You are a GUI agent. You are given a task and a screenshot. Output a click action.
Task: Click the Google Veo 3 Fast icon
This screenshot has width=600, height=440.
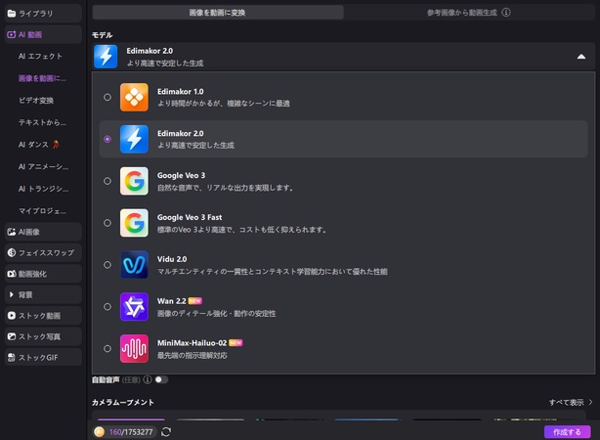click(x=134, y=223)
